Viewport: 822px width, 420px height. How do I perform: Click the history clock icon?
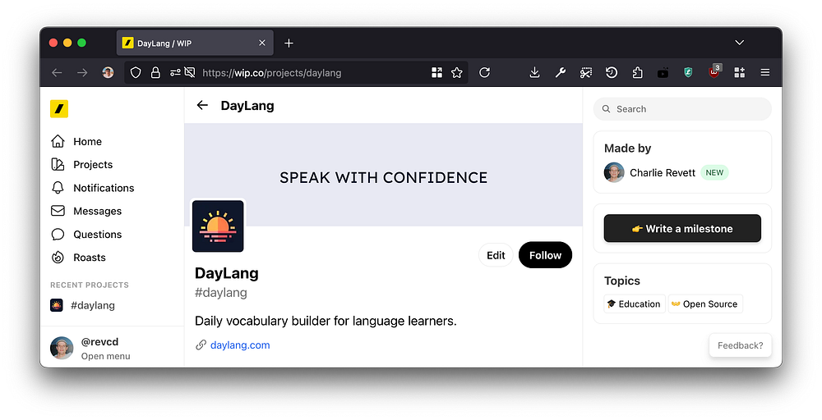(x=612, y=73)
